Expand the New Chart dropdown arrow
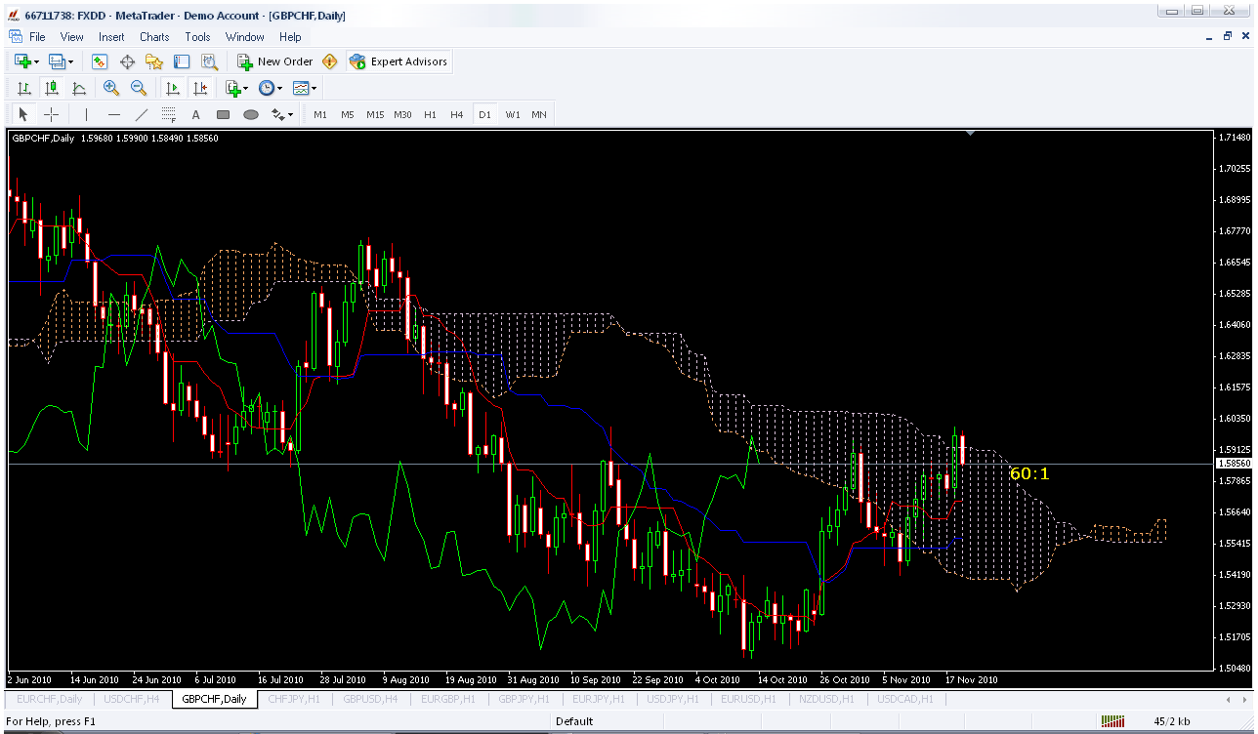The image size is (1258, 734). 37,61
